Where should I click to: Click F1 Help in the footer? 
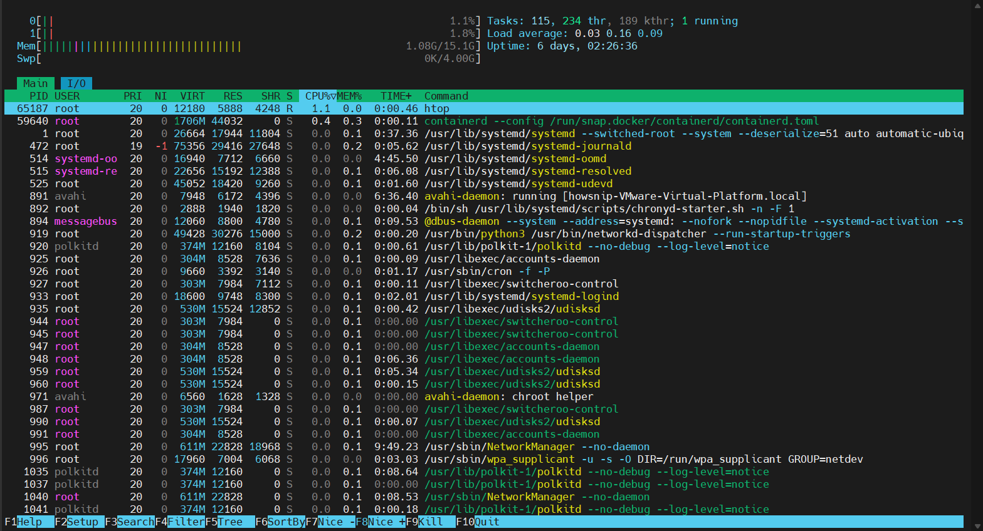[x=29, y=522]
